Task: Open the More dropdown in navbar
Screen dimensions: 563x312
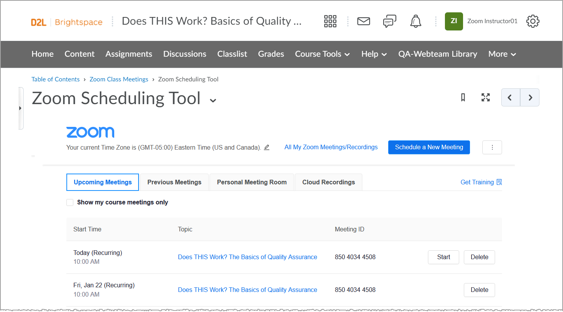Action: point(502,54)
